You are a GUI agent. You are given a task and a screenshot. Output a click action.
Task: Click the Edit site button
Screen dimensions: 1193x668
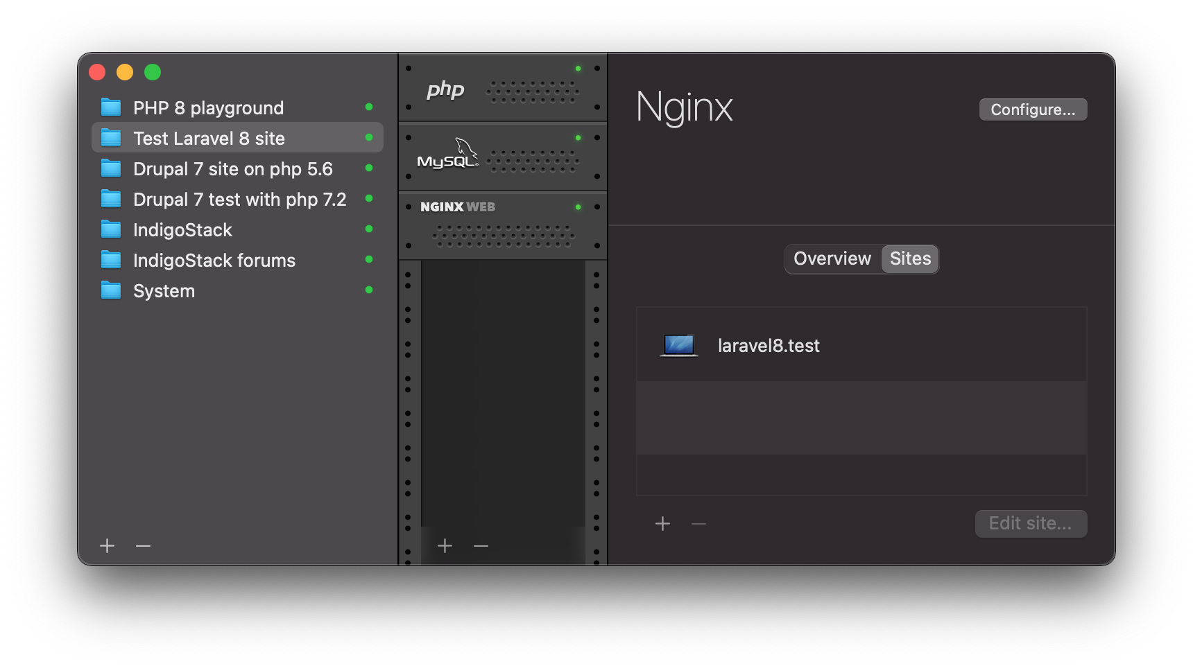tap(1031, 524)
